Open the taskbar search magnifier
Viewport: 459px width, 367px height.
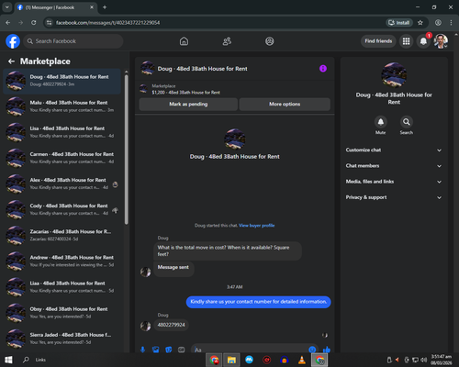coord(27,360)
